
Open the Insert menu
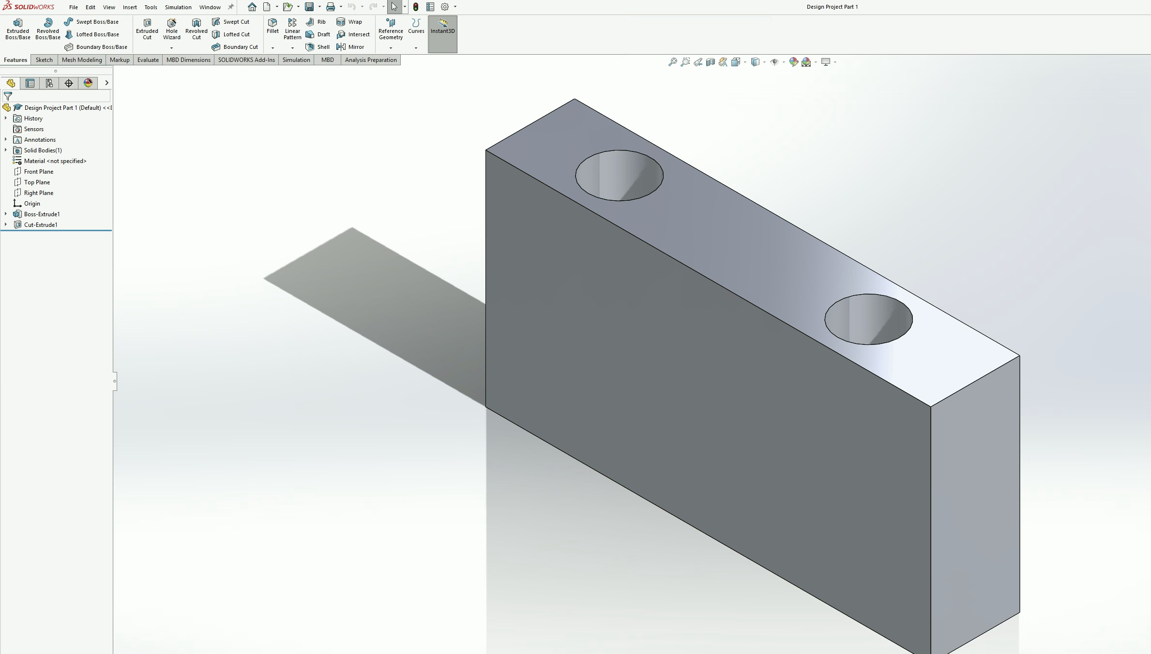coord(130,7)
